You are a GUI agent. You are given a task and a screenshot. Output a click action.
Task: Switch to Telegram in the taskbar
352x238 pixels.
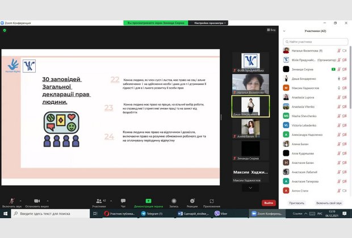point(152,214)
